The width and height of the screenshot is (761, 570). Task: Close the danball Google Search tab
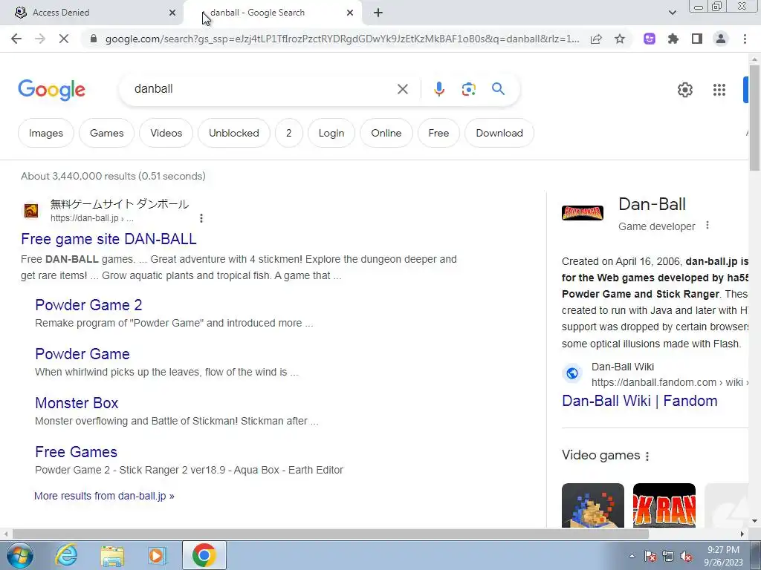tap(350, 13)
